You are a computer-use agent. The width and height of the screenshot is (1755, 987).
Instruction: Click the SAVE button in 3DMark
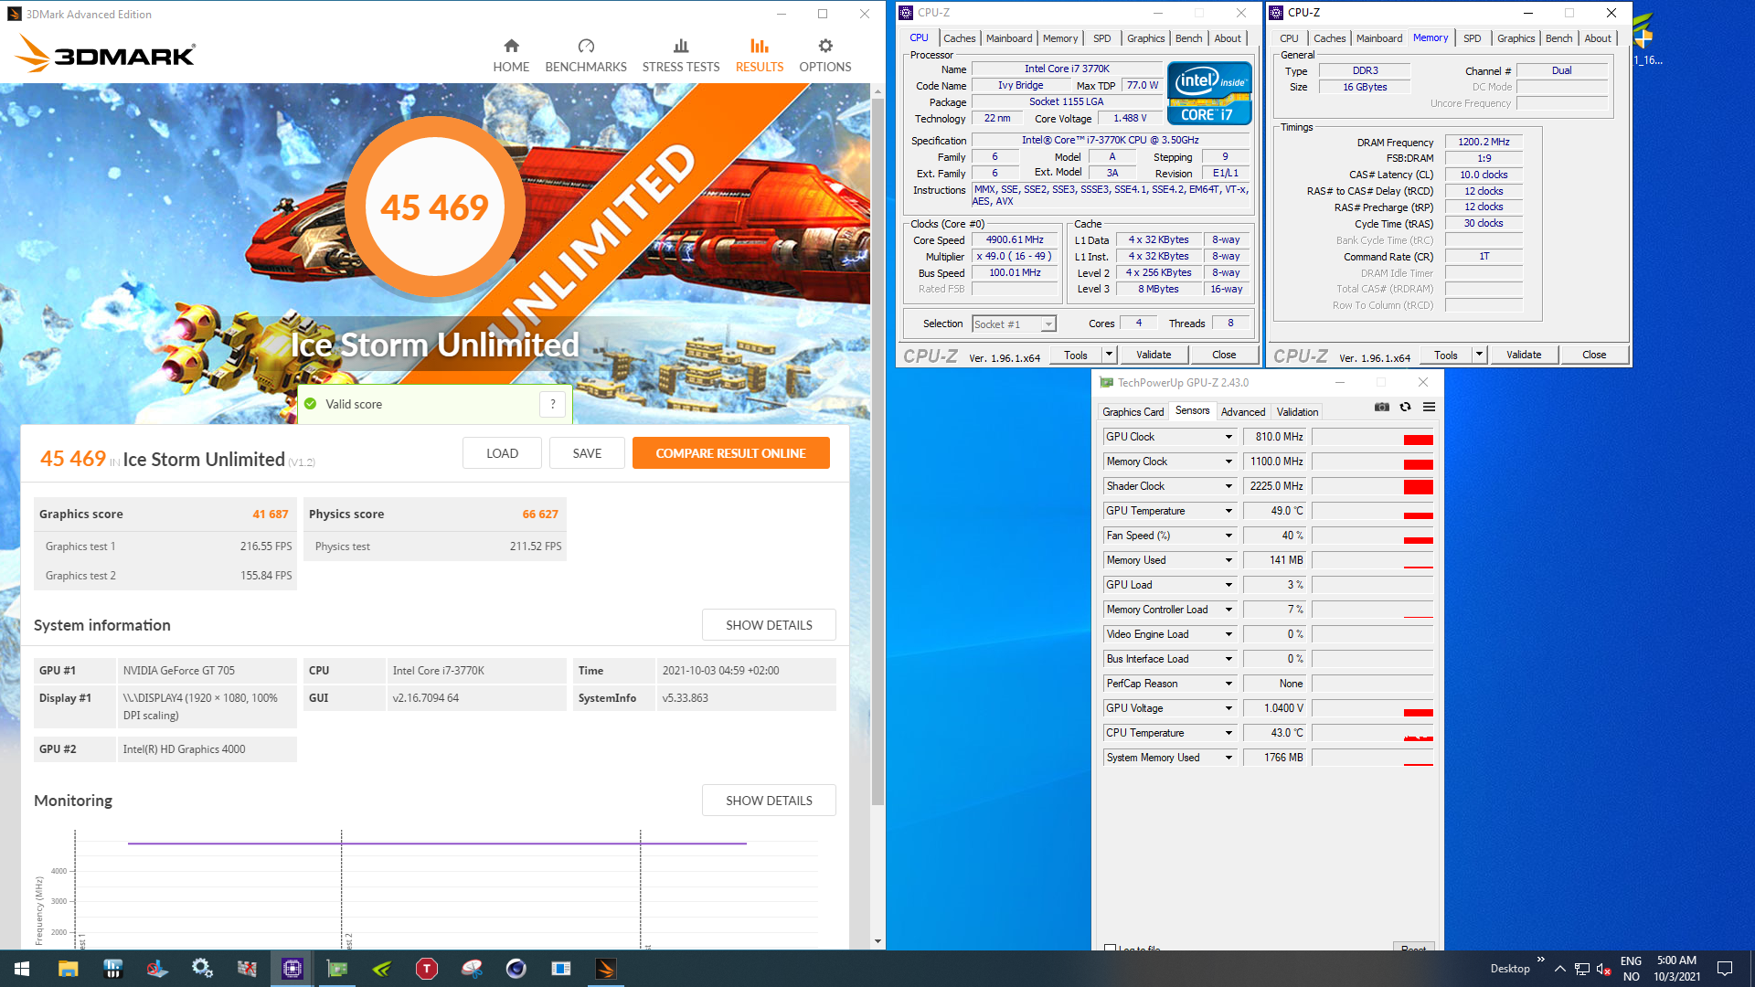click(x=587, y=453)
